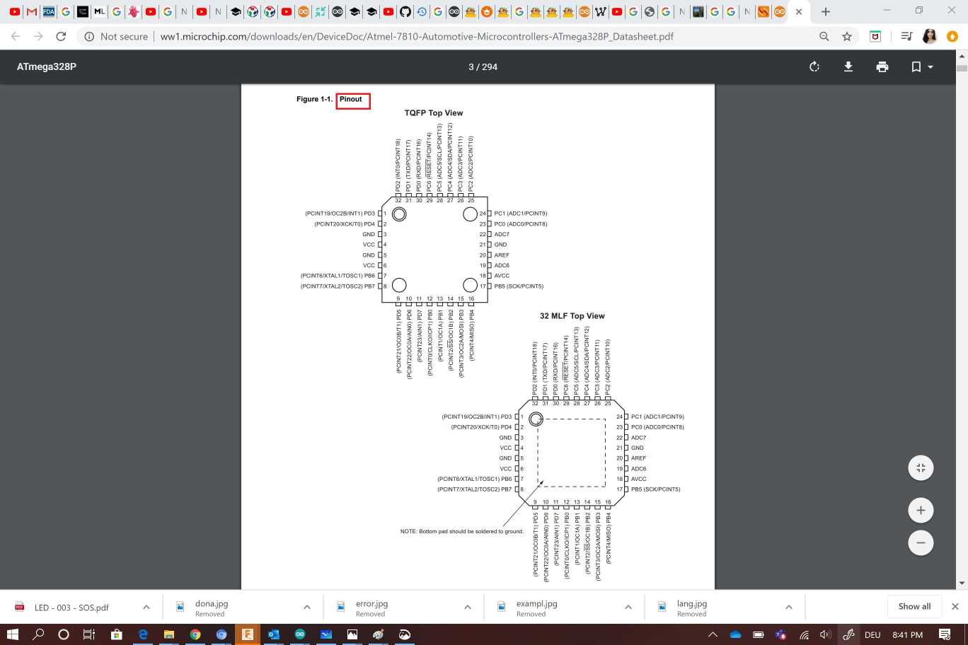
Task: Open the red shield extension icon
Action: pos(875,36)
